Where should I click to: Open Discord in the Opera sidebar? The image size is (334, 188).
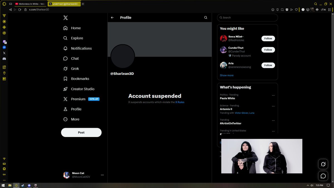pos(4,59)
